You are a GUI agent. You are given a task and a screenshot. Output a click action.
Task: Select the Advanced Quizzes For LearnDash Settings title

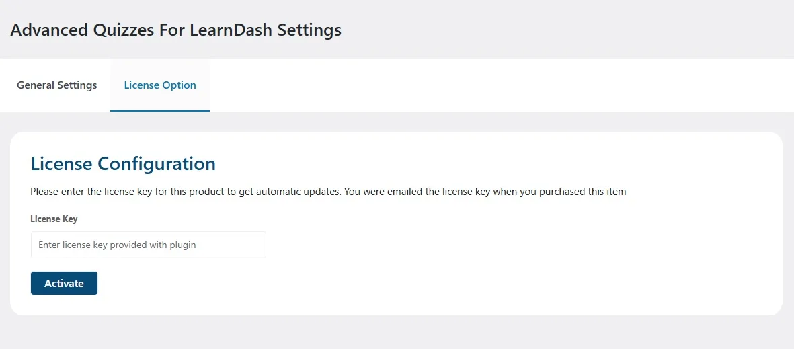point(175,30)
